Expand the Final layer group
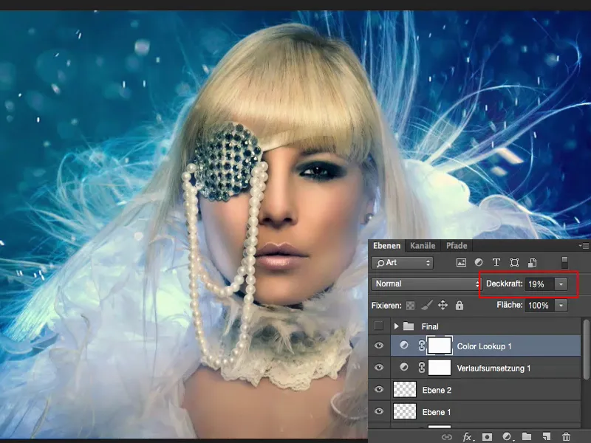 click(396, 326)
